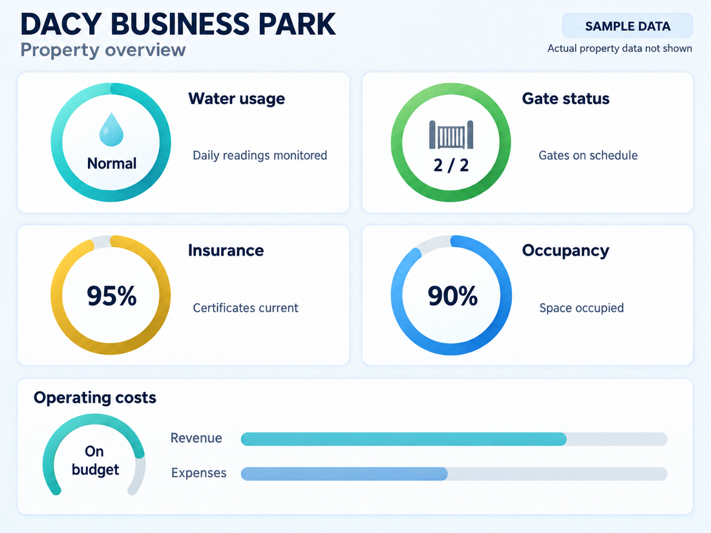Select the Insurance card heading

coord(226,250)
